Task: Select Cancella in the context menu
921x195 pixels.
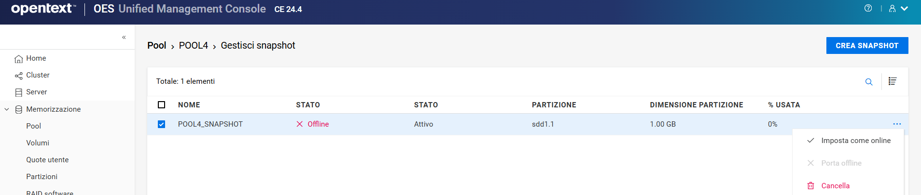Action: click(835, 186)
